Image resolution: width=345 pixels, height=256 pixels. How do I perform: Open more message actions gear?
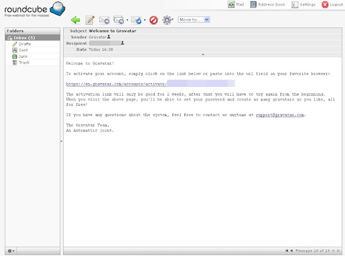click(167, 20)
